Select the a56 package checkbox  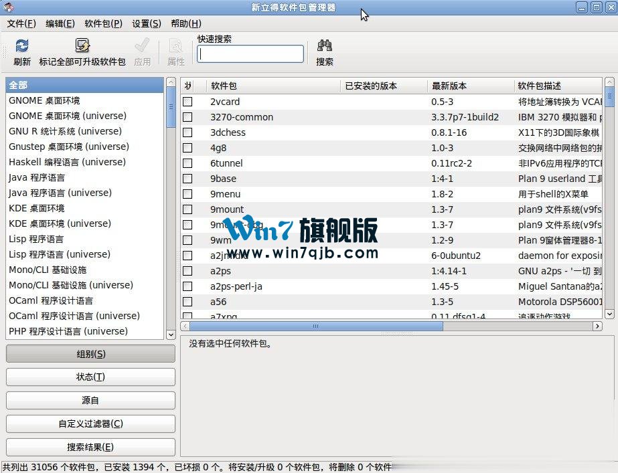pos(187,302)
